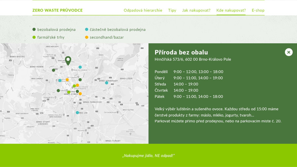Click dark green marker west of Brno-střed label
Image resolution: width=297 pixels, height=167 pixels.
coord(58,91)
